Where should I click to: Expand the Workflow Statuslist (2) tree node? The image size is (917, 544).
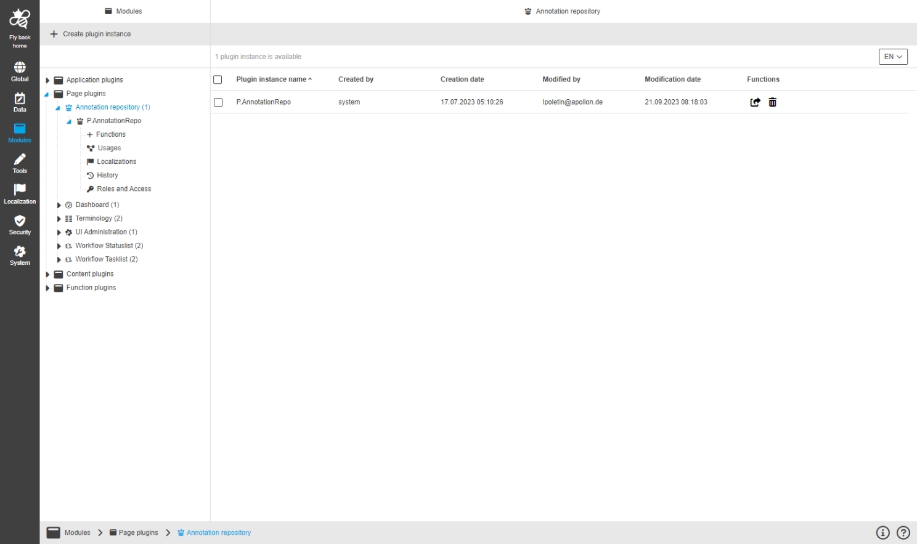[59, 246]
